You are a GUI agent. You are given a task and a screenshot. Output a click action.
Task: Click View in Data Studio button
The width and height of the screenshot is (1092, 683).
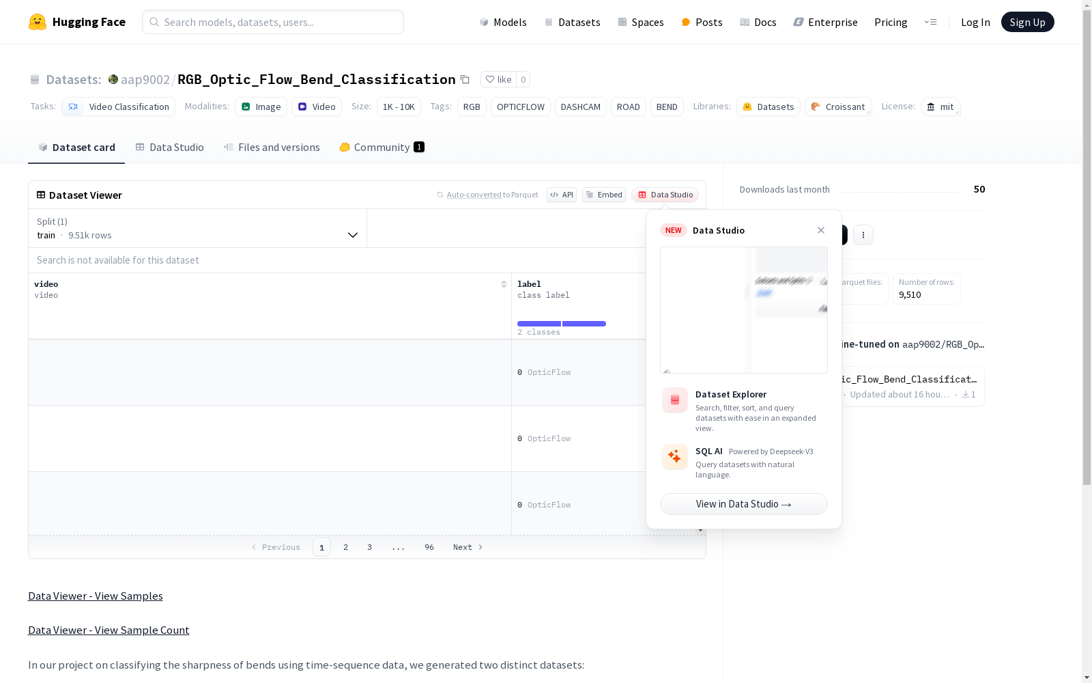tap(744, 504)
